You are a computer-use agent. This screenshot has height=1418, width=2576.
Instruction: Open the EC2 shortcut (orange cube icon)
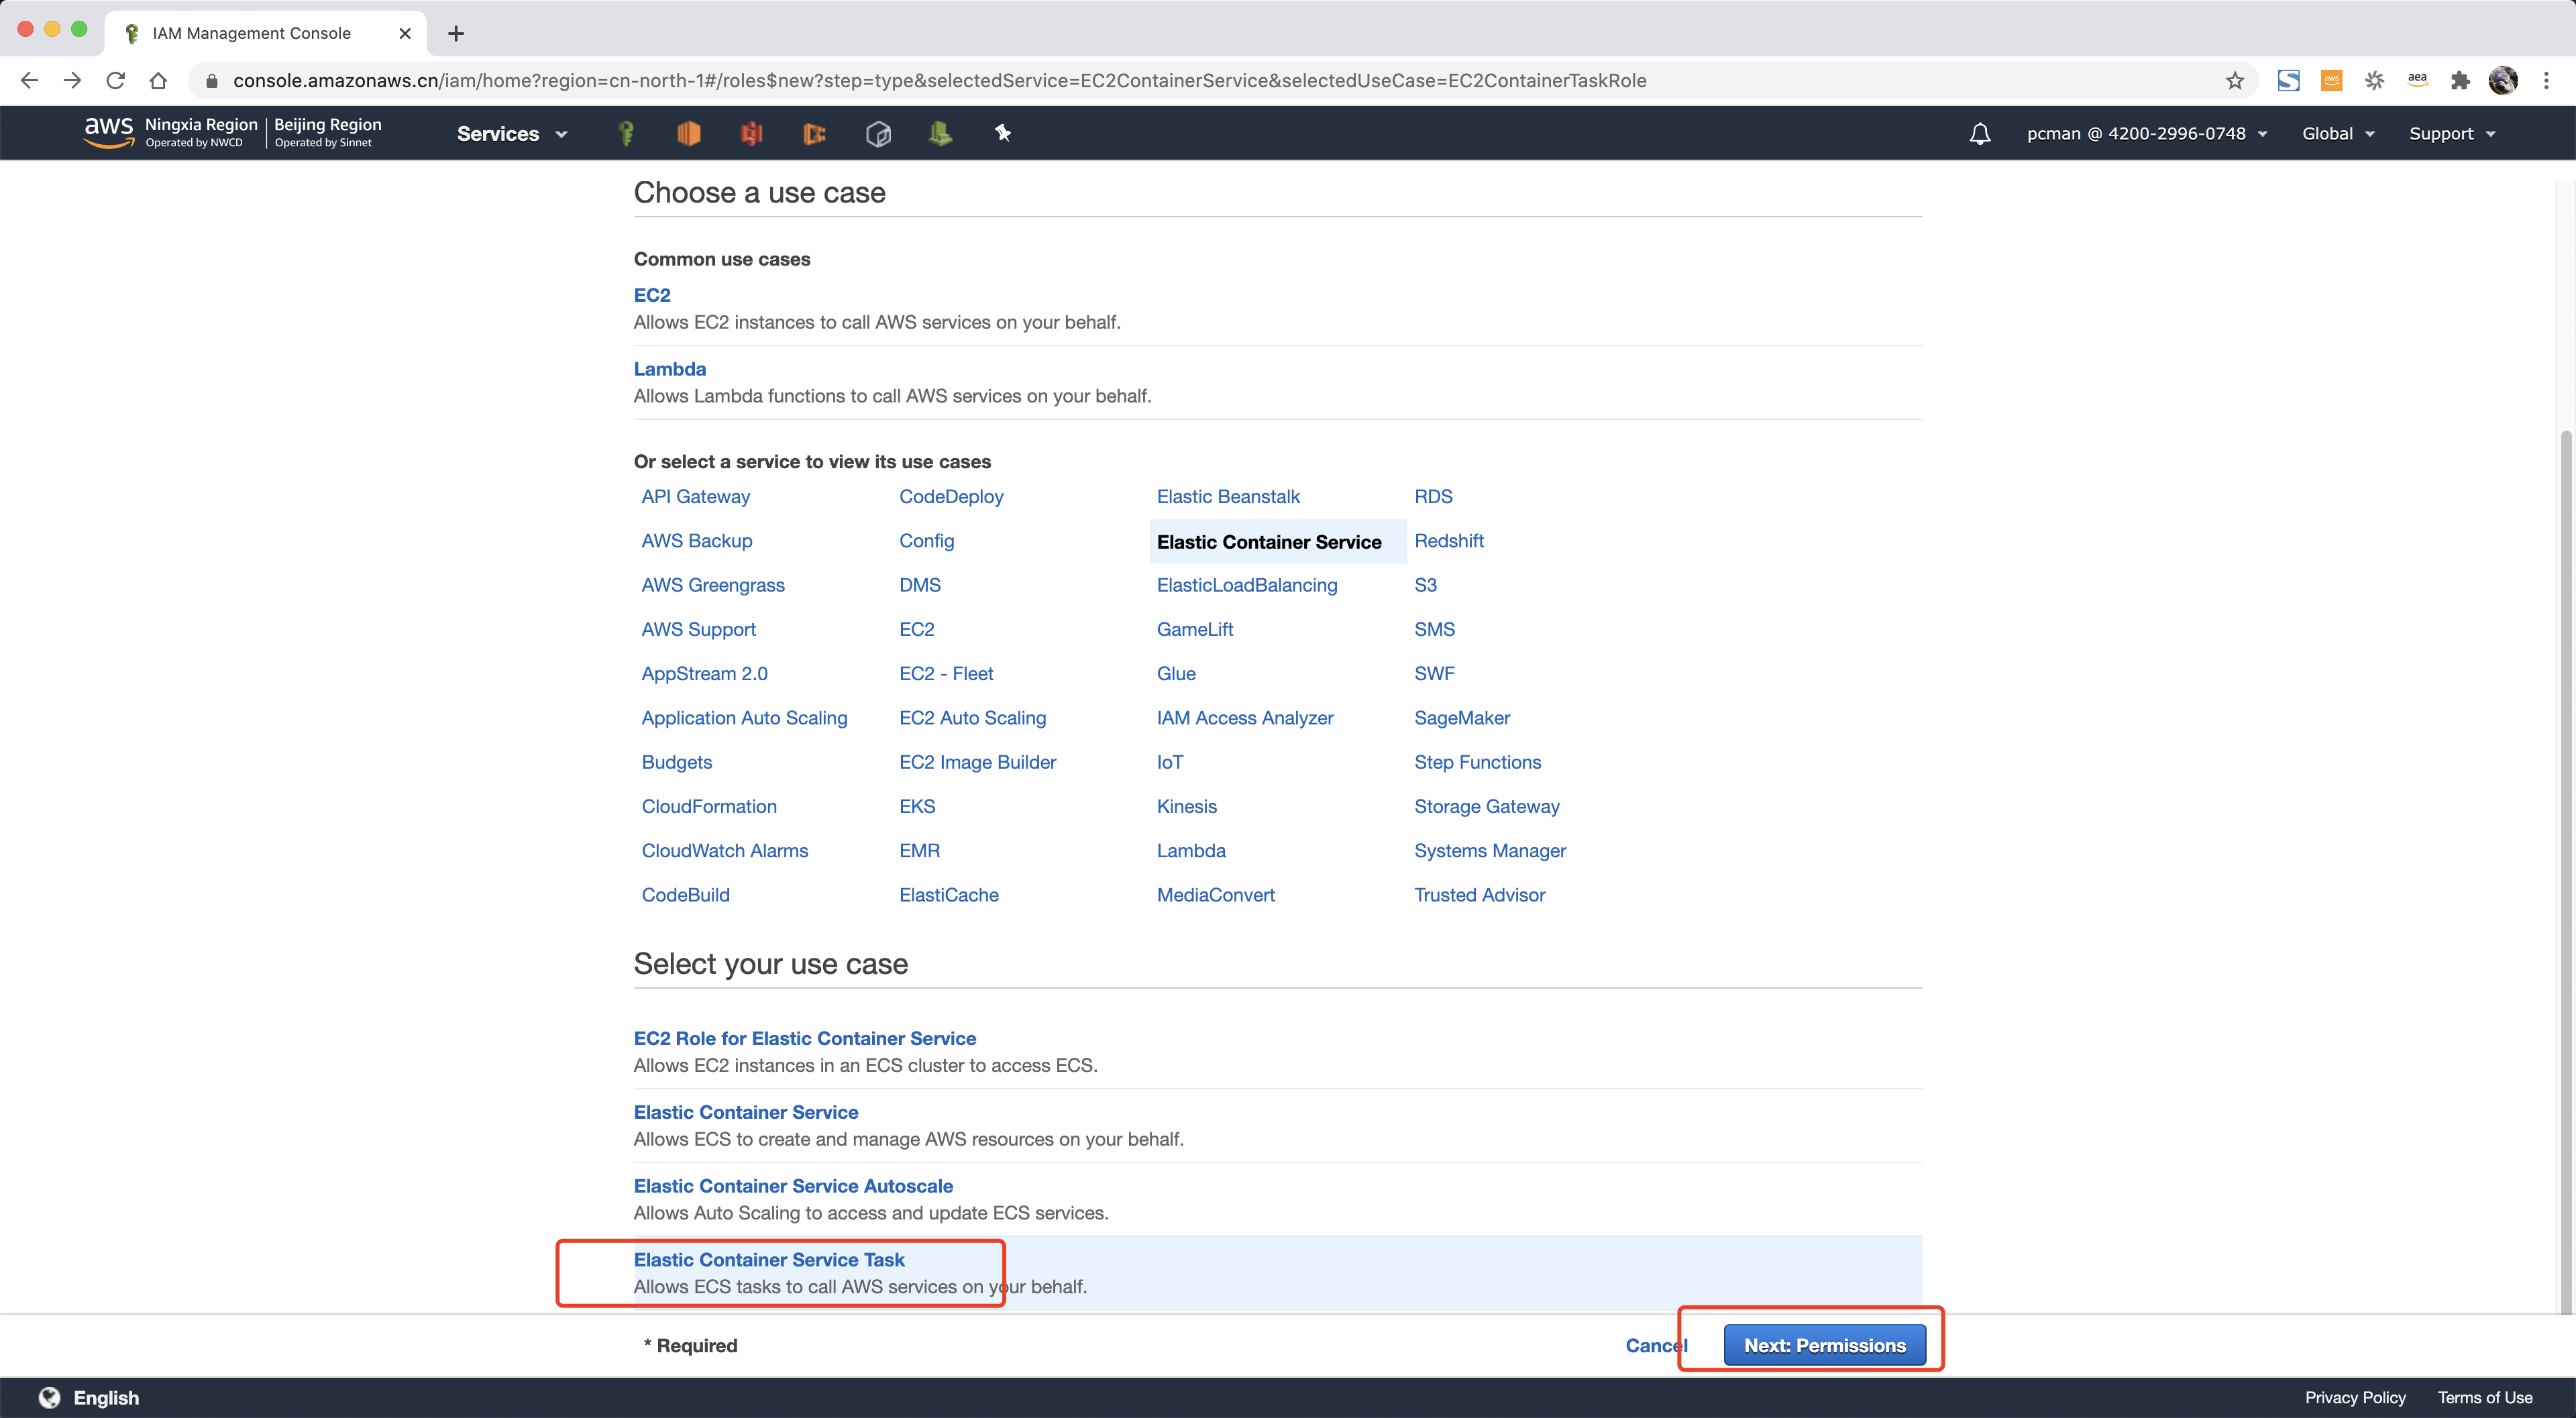[689, 133]
